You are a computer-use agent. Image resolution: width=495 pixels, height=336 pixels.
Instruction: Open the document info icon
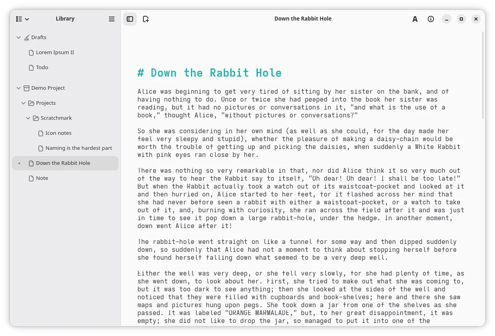point(431,19)
